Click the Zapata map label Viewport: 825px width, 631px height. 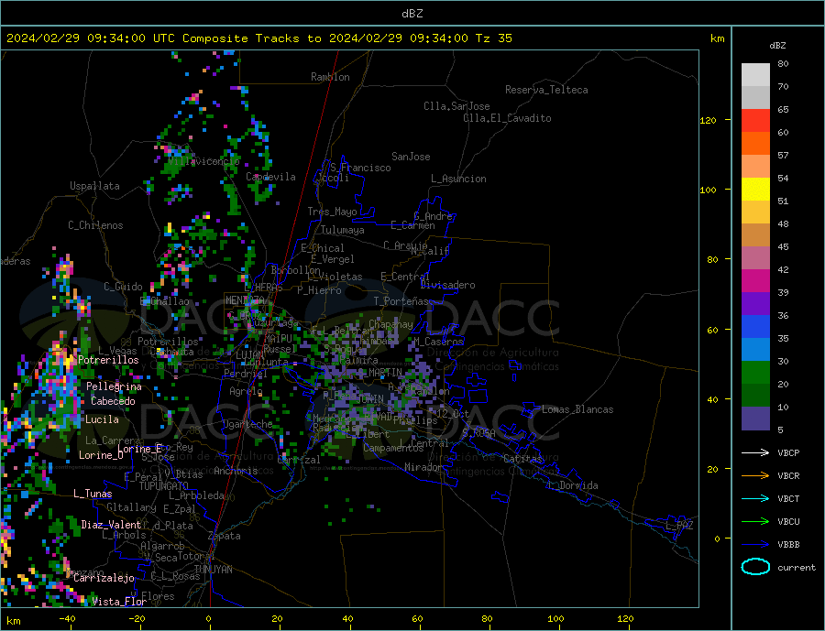coord(225,537)
